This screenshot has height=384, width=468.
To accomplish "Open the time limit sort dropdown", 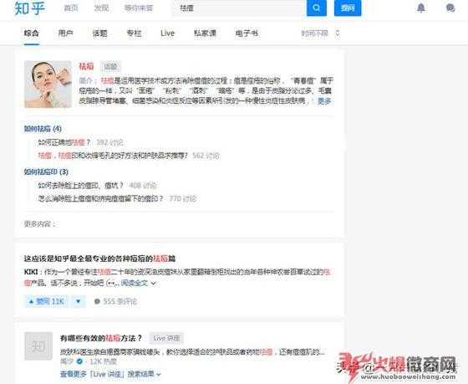I will (320, 33).
